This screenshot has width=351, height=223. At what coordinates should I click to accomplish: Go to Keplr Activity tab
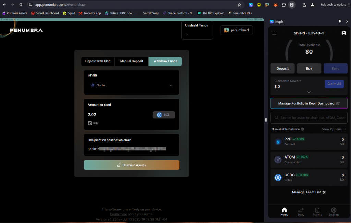[x=317, y=212]
